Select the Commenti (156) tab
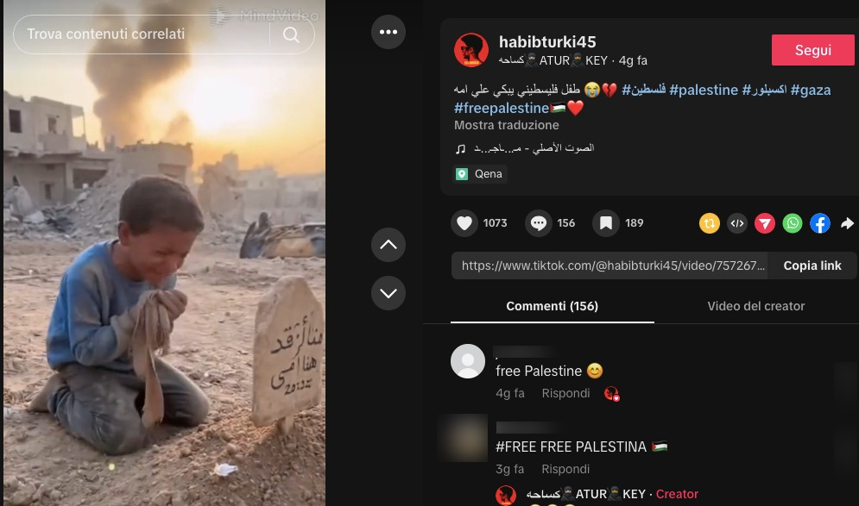Viewport: 859px width, 506px height. [x=553, y=306]
